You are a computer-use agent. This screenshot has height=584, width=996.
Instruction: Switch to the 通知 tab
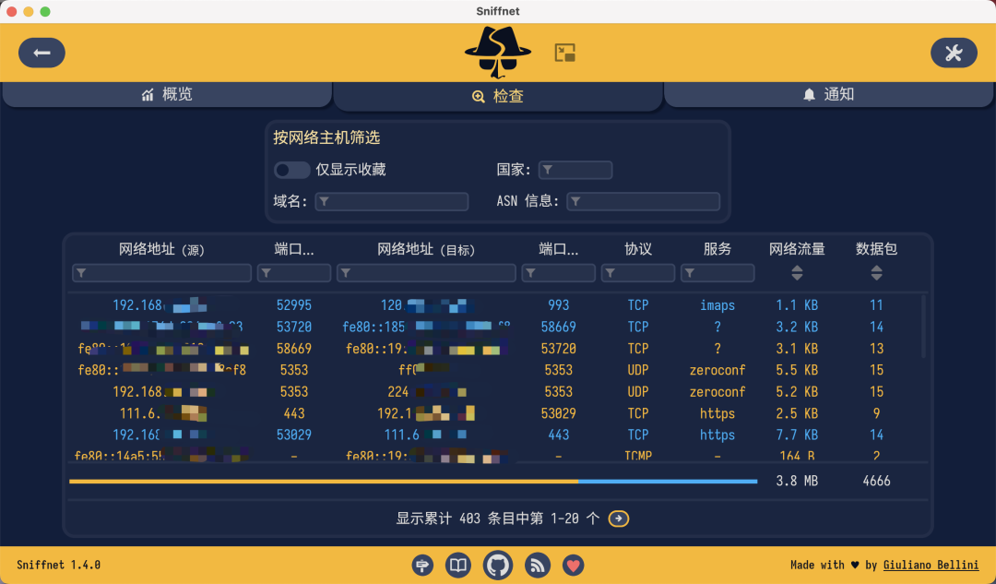coord(828,94)
